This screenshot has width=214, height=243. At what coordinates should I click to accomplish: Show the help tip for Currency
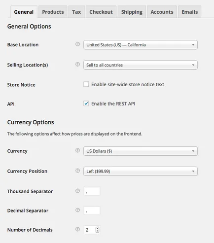(77, 150)
